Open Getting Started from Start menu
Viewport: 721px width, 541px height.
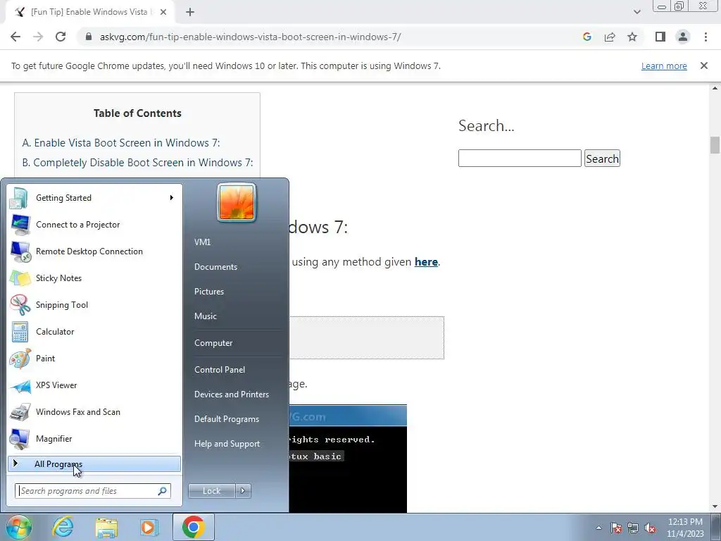click(x=94, y=198)
